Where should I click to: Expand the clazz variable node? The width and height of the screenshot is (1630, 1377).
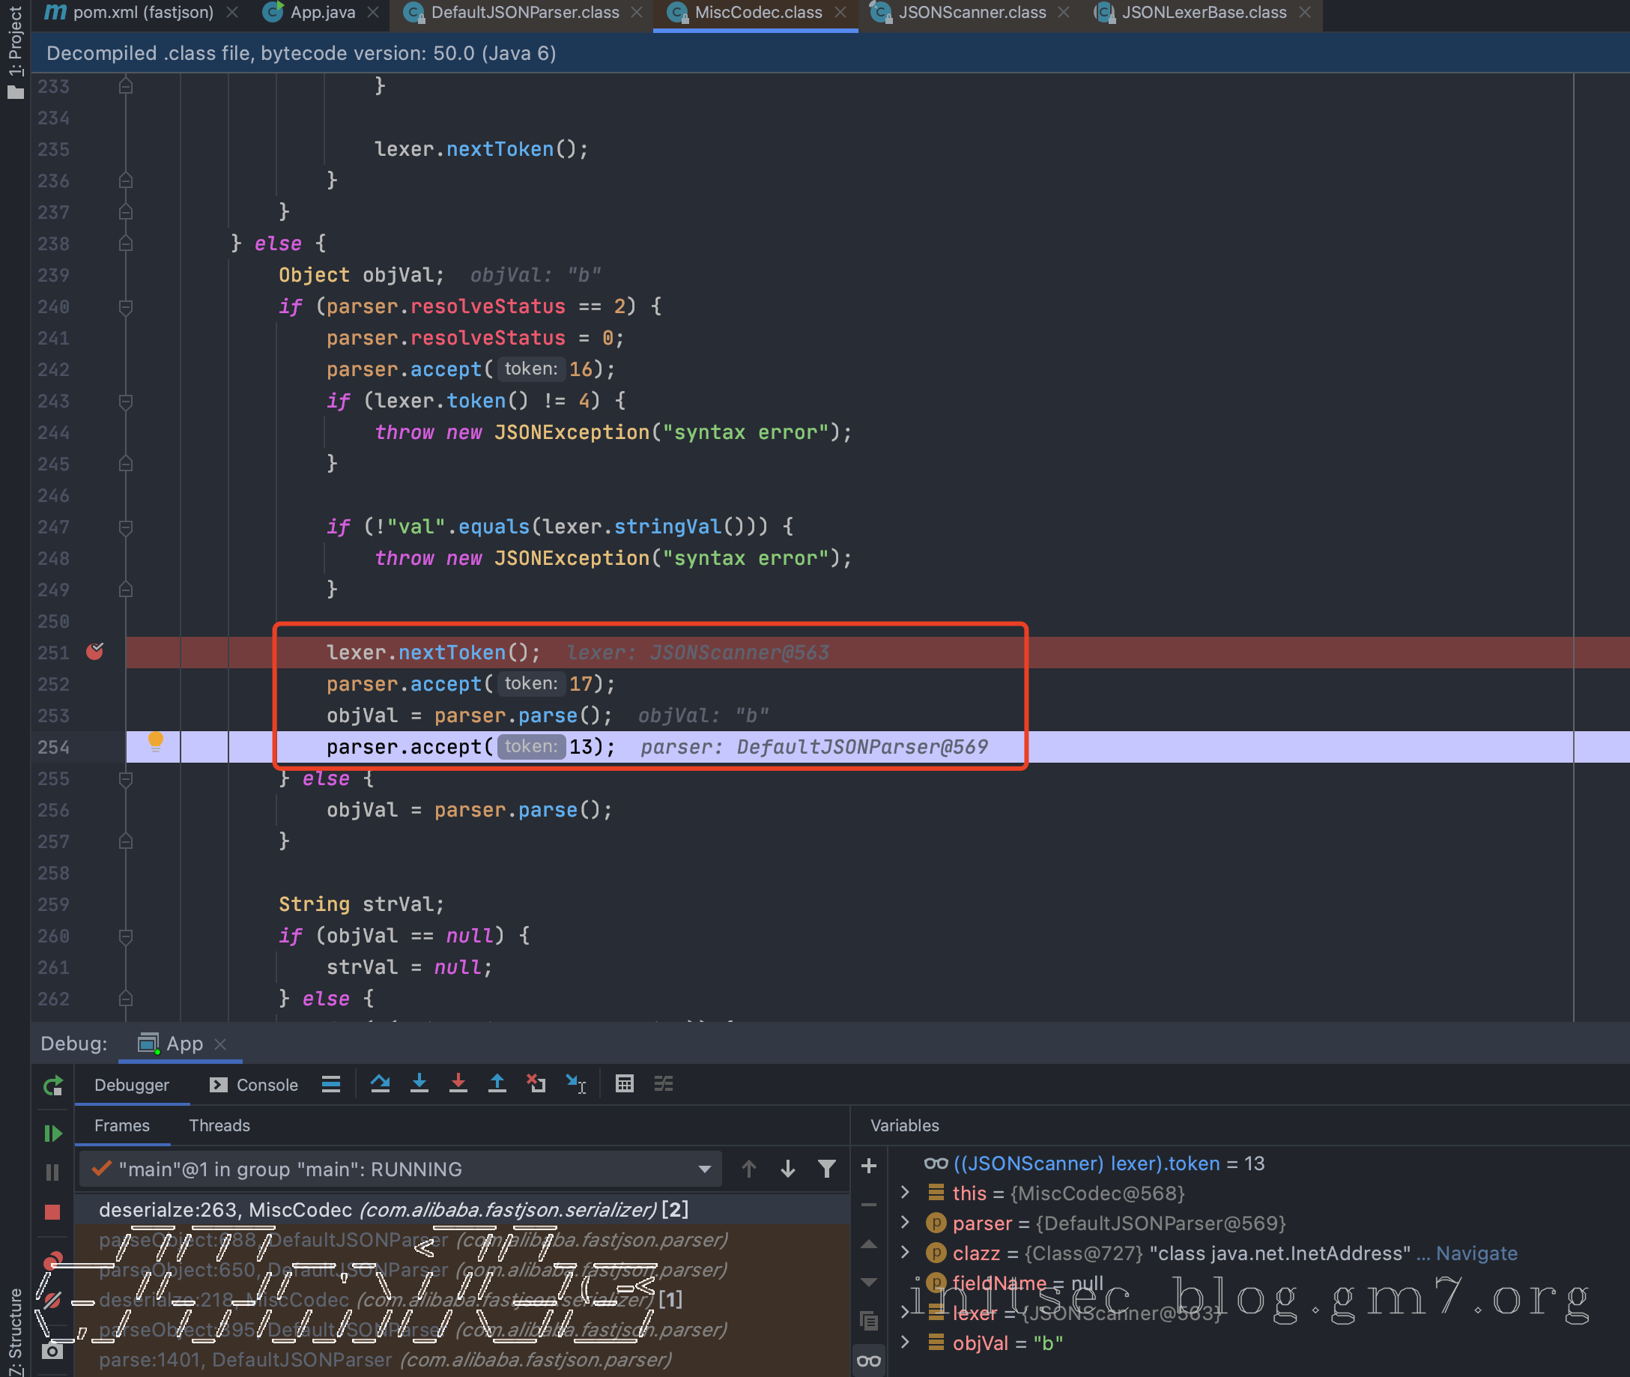(905, 1253)
